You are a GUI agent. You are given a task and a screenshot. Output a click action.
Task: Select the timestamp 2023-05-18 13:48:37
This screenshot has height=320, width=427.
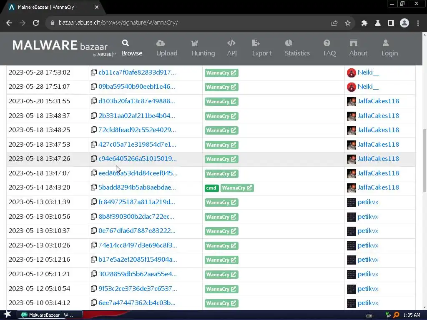(x=39, y=116)
